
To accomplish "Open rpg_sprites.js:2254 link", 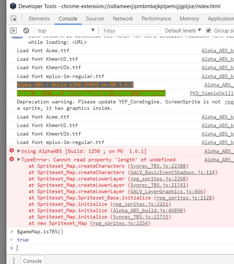I will click(120, 223).
